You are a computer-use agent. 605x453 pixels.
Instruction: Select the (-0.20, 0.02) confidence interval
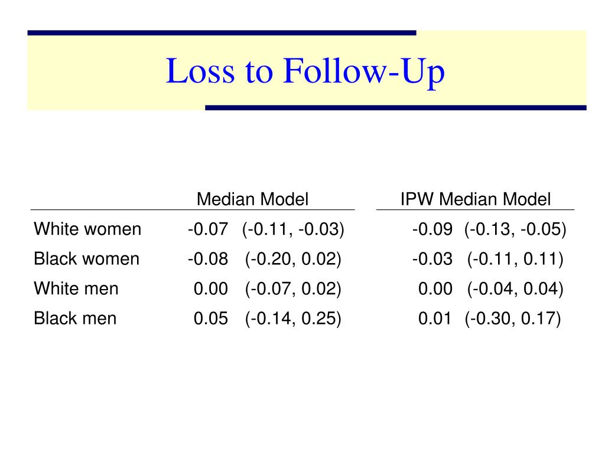pyautogui.click(x=293, y=259)
